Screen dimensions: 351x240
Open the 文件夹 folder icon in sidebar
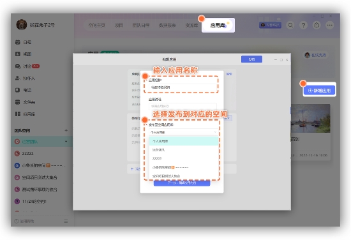[18, 102]
